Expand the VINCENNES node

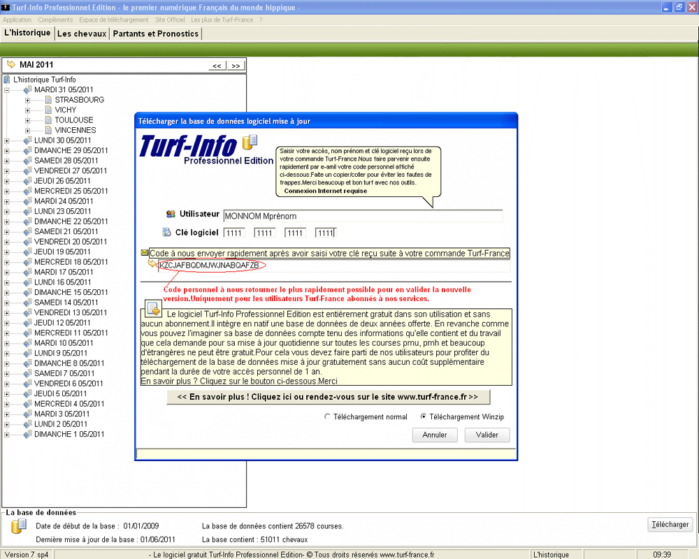tap(28, 131)
